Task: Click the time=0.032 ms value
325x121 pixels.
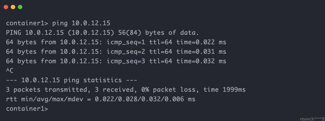Action: 201,61
